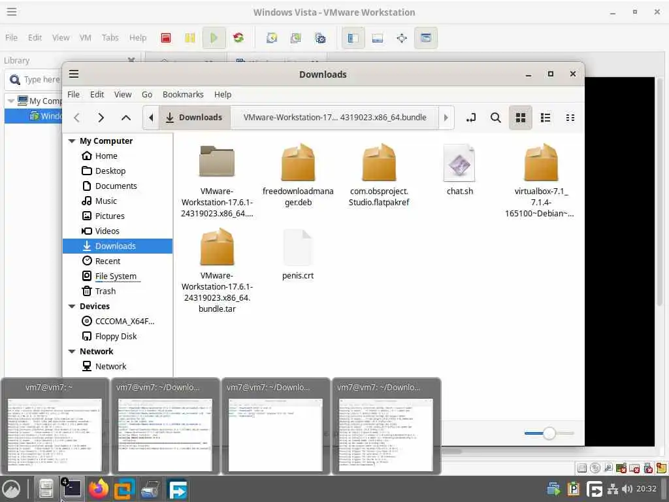Image resolution: width=669 pixels, height=502 pixels.
Task: Click search icon in file manager
Action: point(495,118)
